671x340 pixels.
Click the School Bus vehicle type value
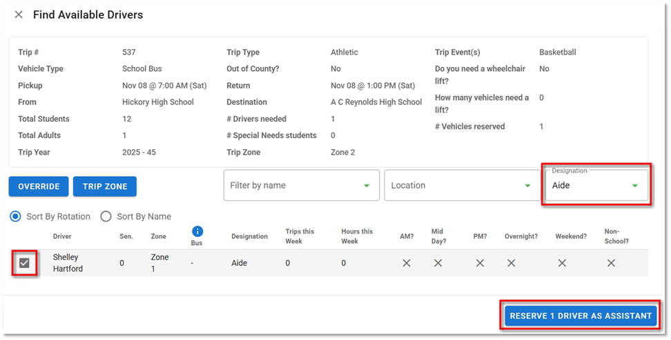(142, 68)
